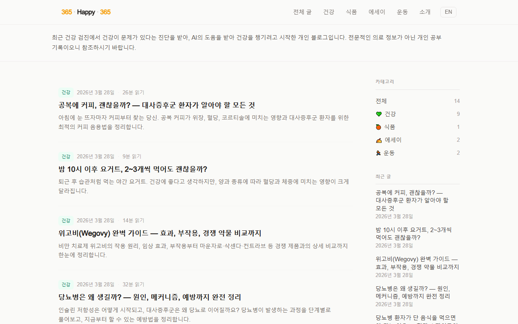This screenshot has height=324, width=518.
Task: Click the date under sidebar recent post 공복에 커피
Action: pyautogui.click(x=394, y=217)
